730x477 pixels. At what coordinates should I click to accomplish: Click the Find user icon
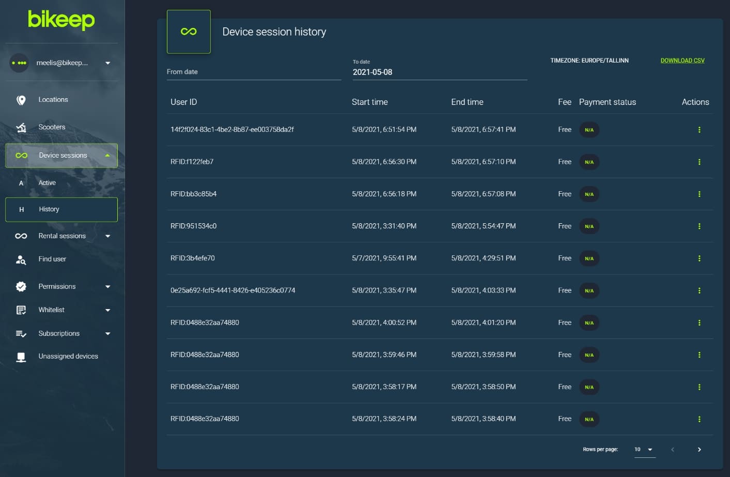pos(21,259)
